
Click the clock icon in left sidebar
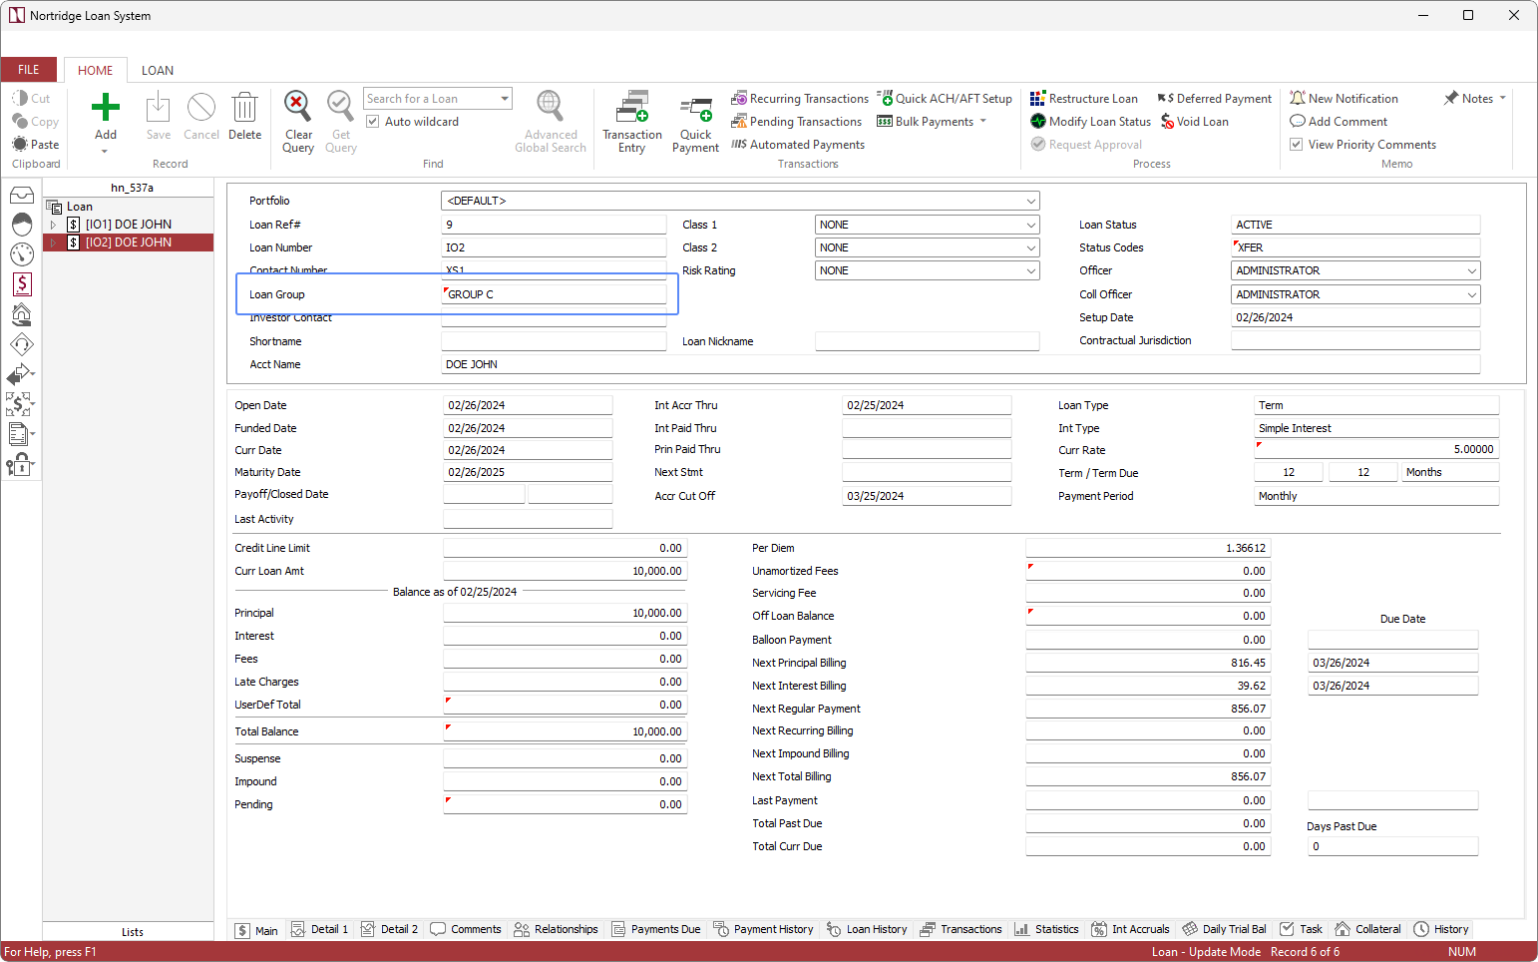tap(22, 254)
